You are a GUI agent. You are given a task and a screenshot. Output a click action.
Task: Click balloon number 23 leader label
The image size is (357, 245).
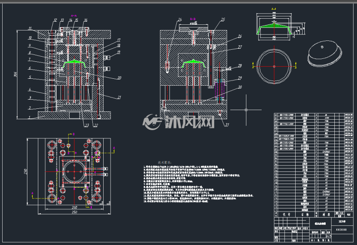pyautogui.click(x=87, y=125)
